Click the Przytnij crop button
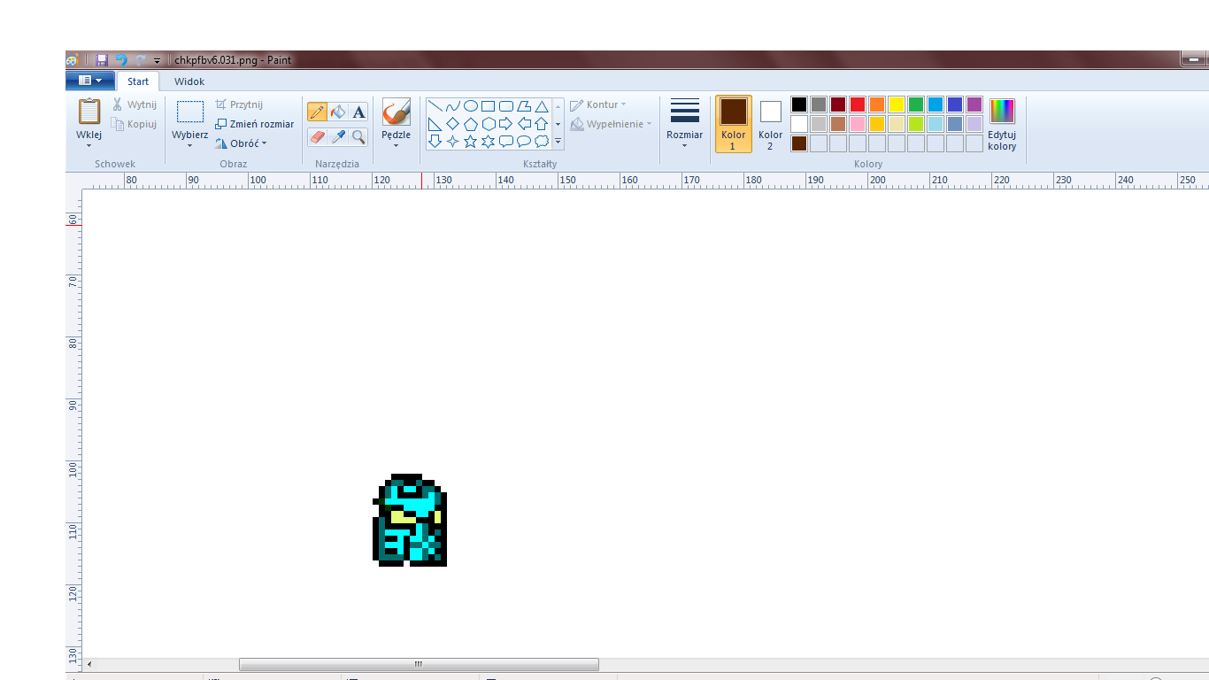This screenshot has height=680, width=1209. [239, 104]
